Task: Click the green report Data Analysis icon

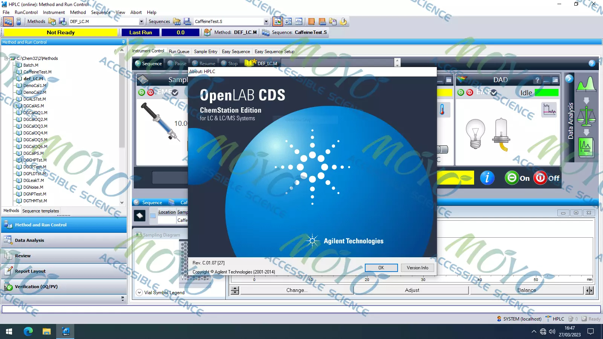Action: point(586,147)
